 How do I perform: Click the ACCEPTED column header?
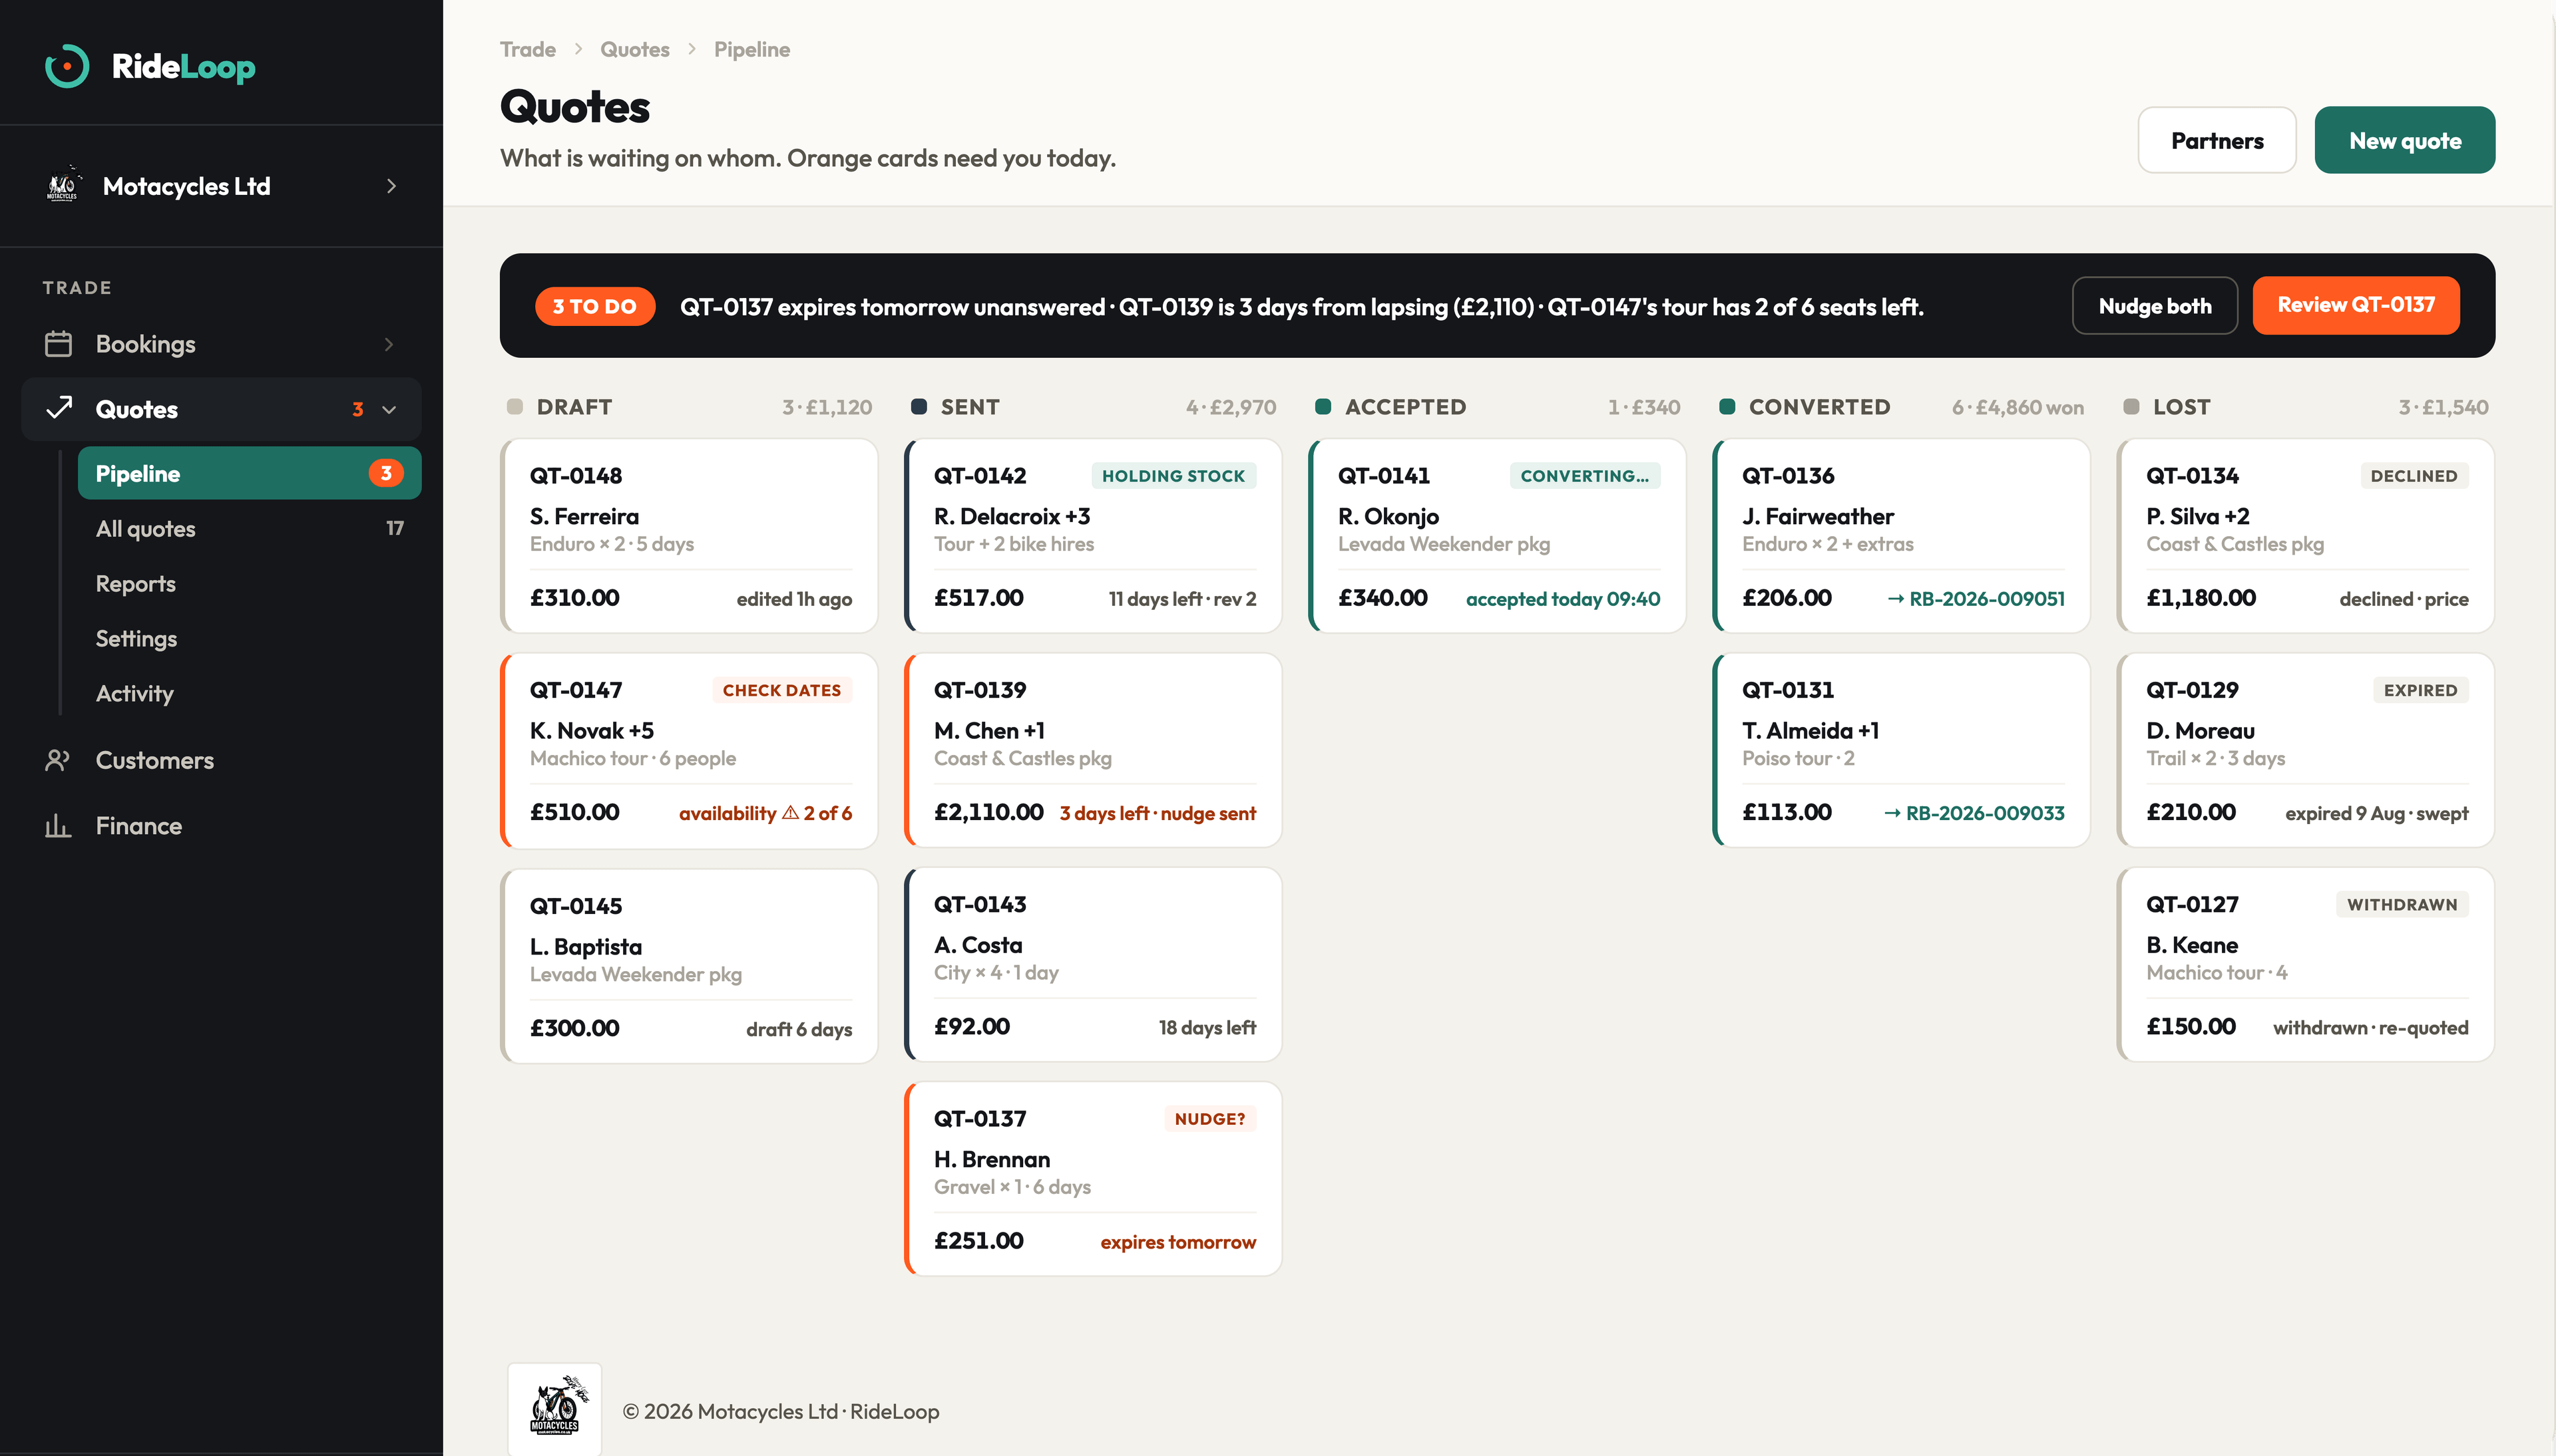1406,407
